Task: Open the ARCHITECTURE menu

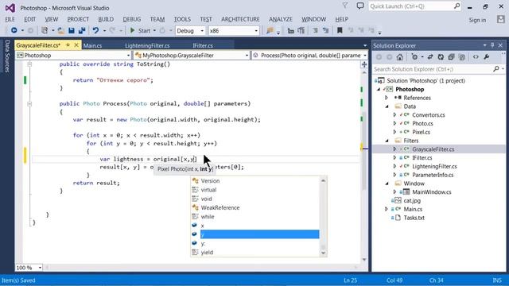Action: coord(240,19)
